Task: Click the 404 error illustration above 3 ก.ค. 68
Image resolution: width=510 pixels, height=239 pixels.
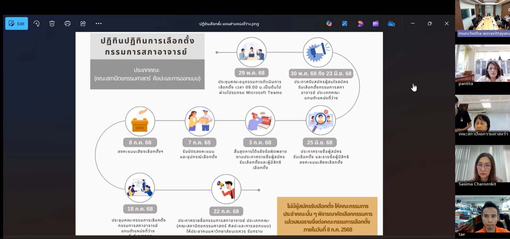Action: tap(260, 121)
